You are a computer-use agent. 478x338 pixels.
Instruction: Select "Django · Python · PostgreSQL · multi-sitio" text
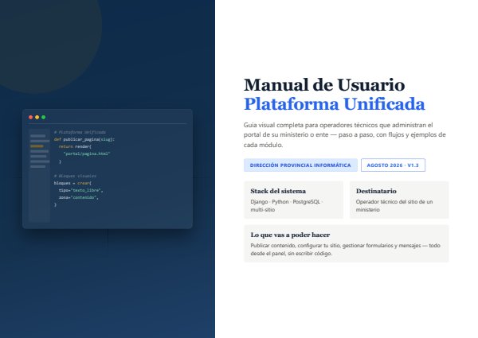287,206
